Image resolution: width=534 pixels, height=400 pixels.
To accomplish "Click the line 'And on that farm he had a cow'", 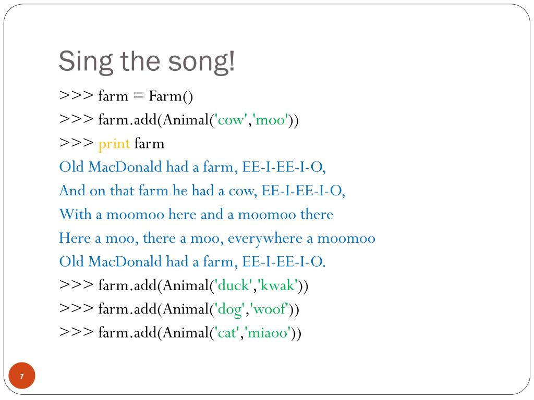I will pyautogui.click(x=202, y=191).
